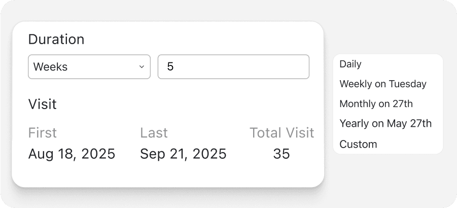Choose Weekly on Tuesday from the list
The height and width of the screenshot is (208, 457).
[x=382, y=84]
